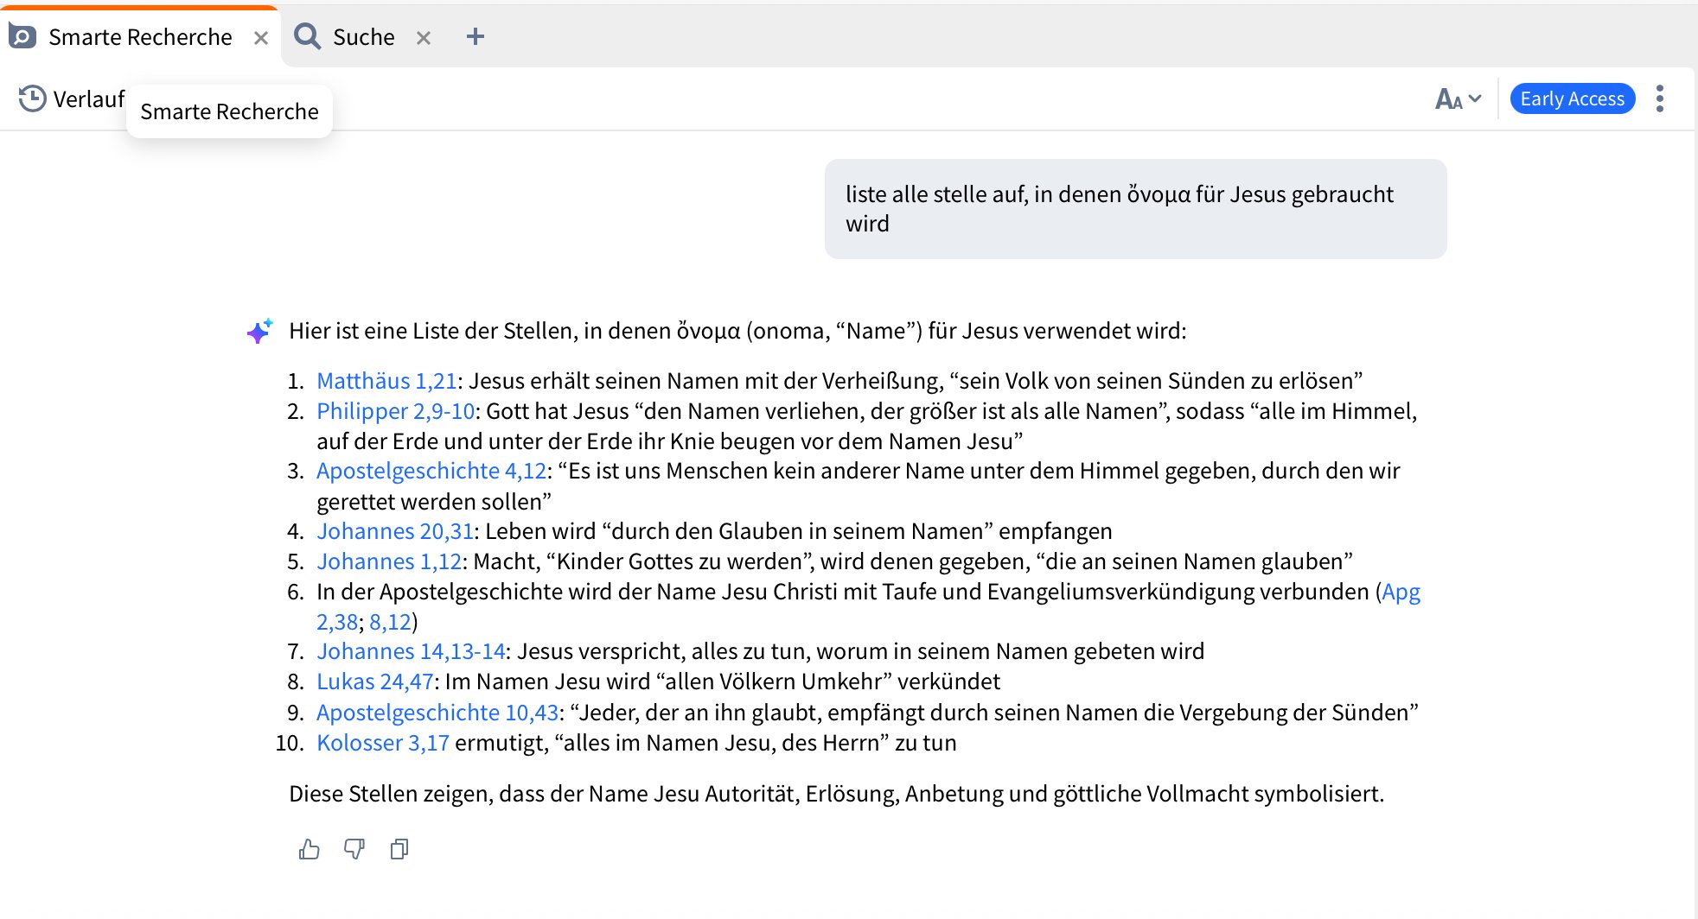This screenshot has width=1698, height=919.
Task: Switch to the Suche tab
Action: (x=363, y=37)
